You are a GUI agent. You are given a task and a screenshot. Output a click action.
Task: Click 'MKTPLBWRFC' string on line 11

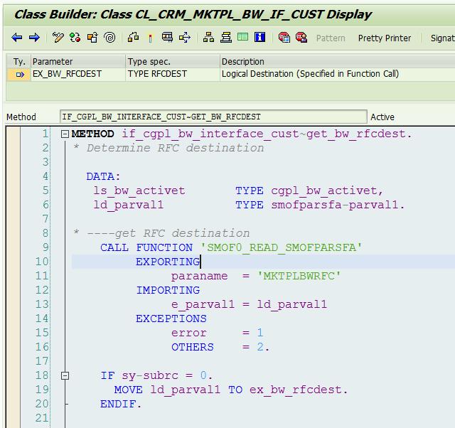click(x=299, y=276)
